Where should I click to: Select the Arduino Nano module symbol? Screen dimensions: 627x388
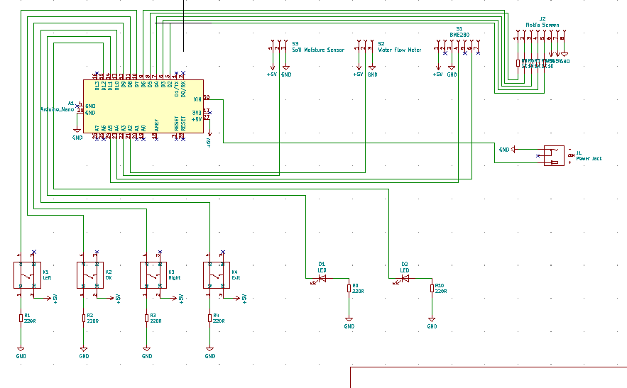point(142,106)
